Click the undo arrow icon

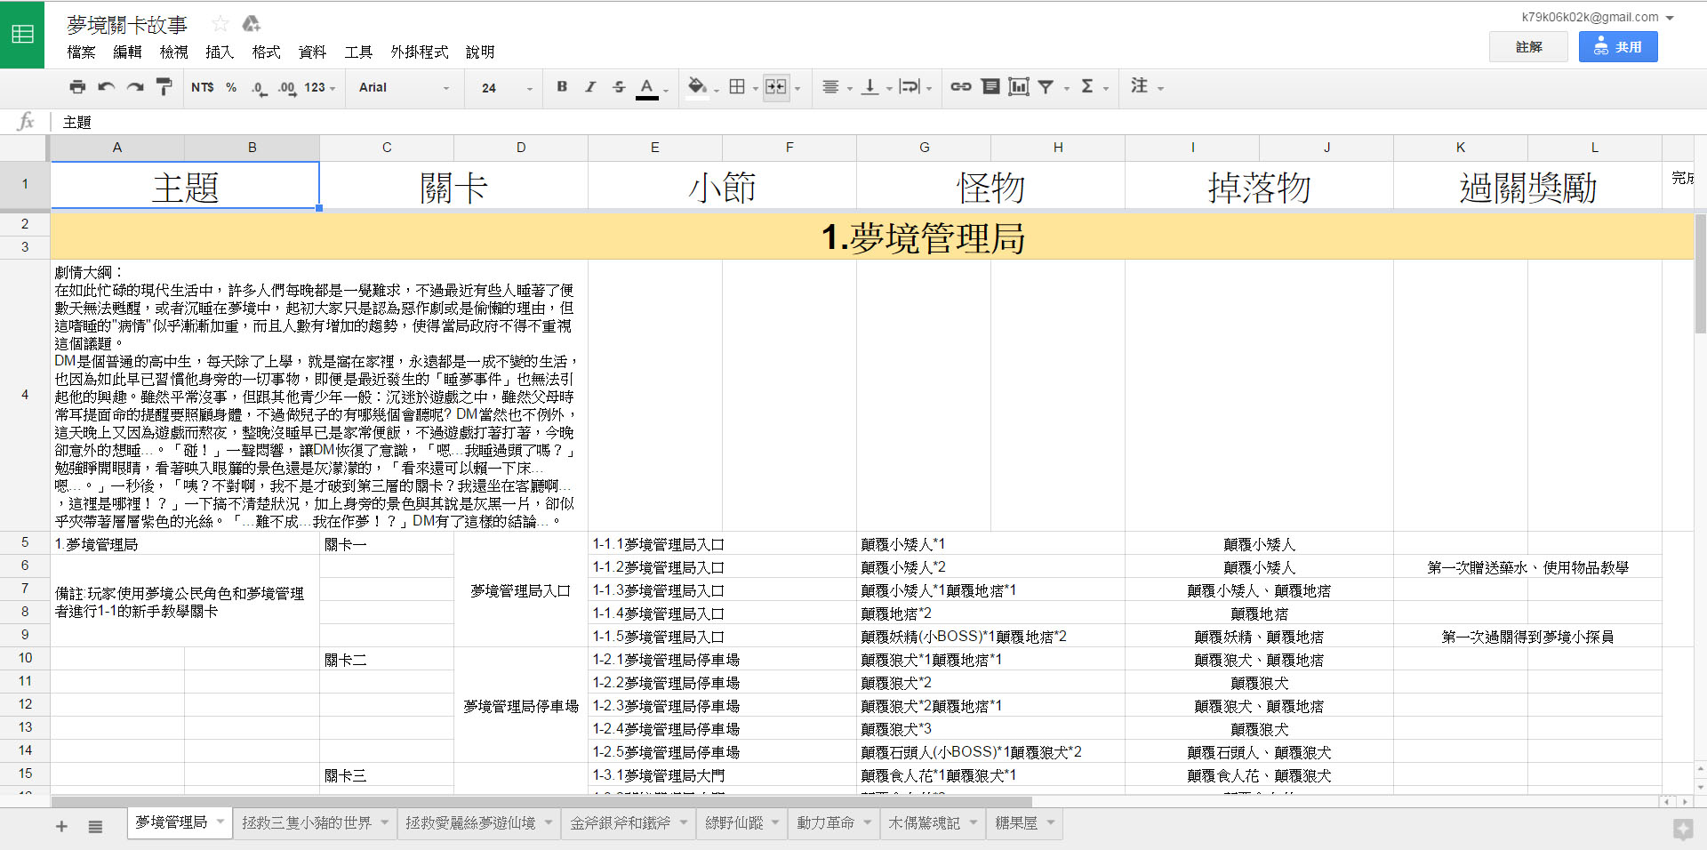107,87
